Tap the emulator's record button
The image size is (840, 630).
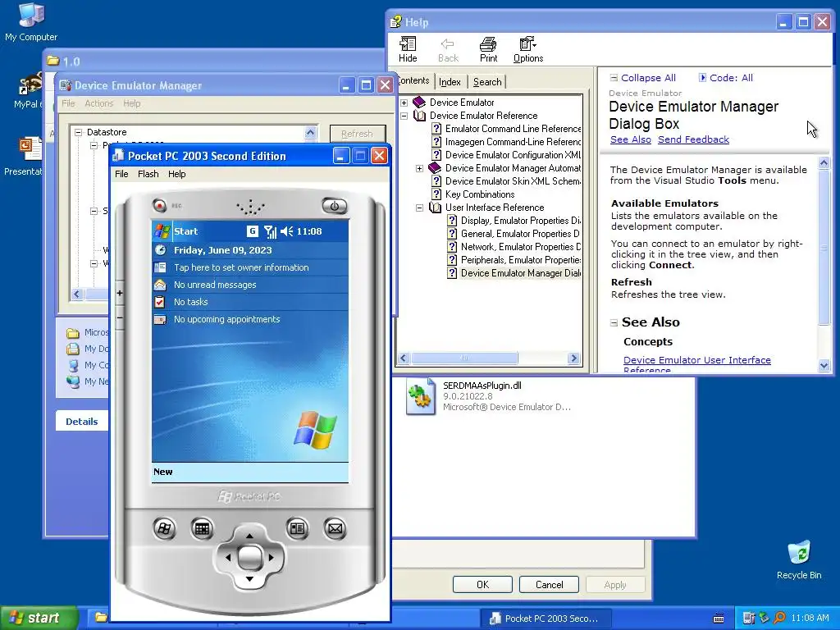[x=160, y=205]
